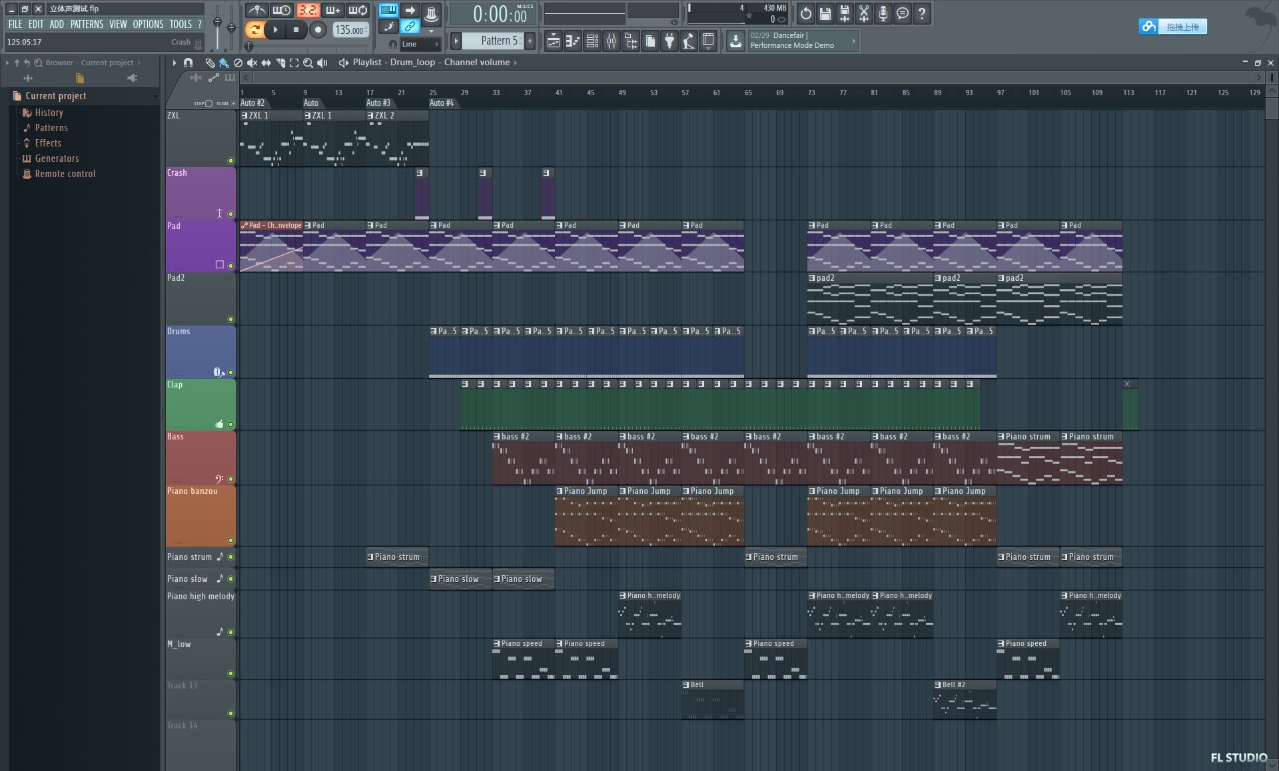Click the record button
This screenshot has height=771, width=1279.
pyautogui.click(x=318, y=29)
